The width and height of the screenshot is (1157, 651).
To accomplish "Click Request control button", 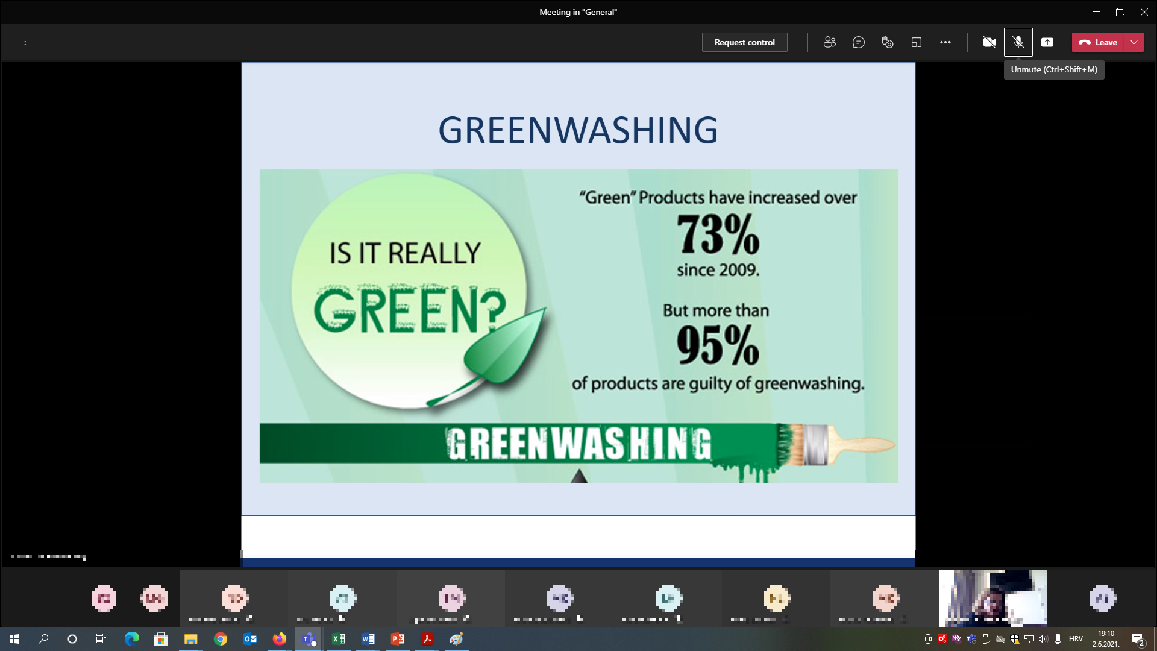I will [744, 42].
